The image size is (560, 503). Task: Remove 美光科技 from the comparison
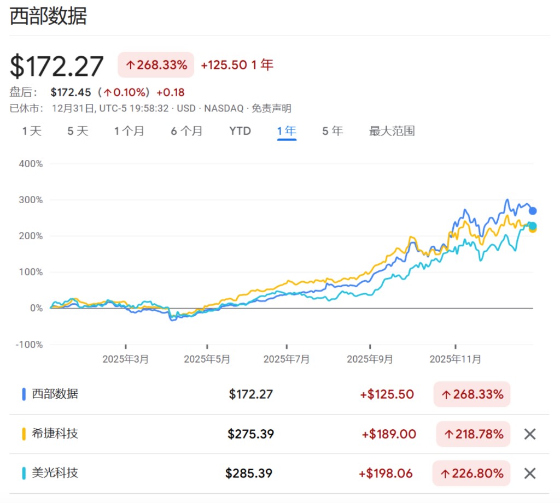[x=529, y=474]
